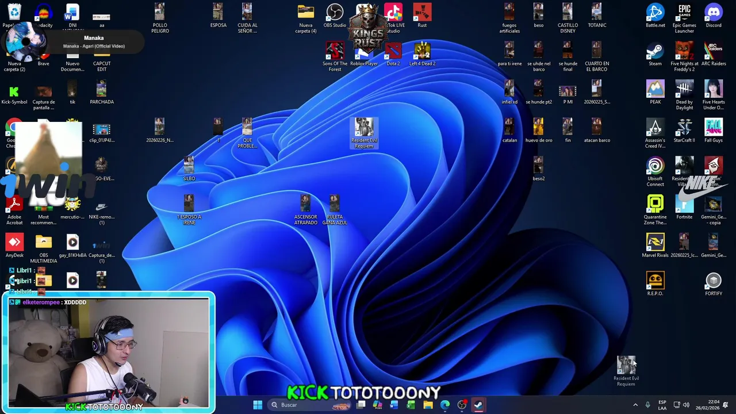736x414 pixels.
Task: Open the Dota 2 desktop shortcut
Action: (393, 55)
